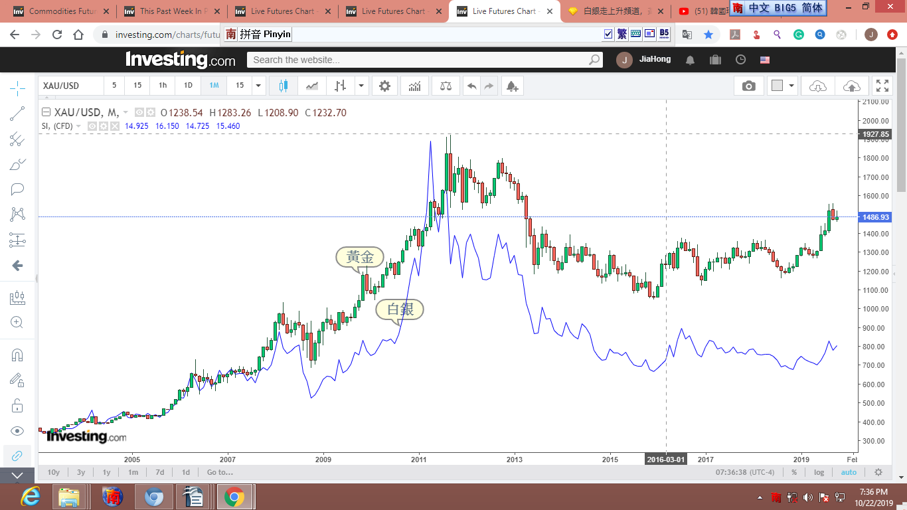
Task: Toggle lock all drawing tools
Action: 17,405
